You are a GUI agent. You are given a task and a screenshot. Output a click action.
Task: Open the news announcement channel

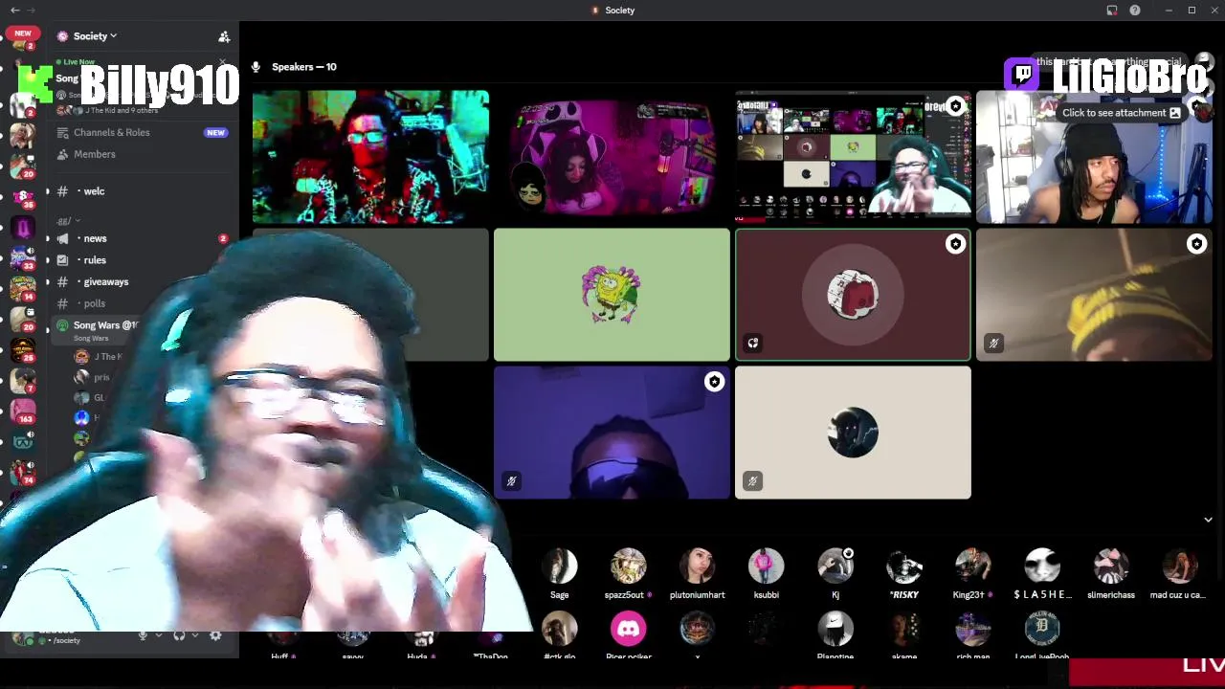(x=143, y=238)
